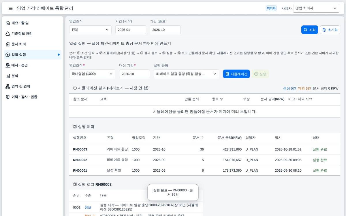This screenshot has height=216, width=346.
Task: Click timestamp 2026-10-18 01:52
Action: [288, 149]
